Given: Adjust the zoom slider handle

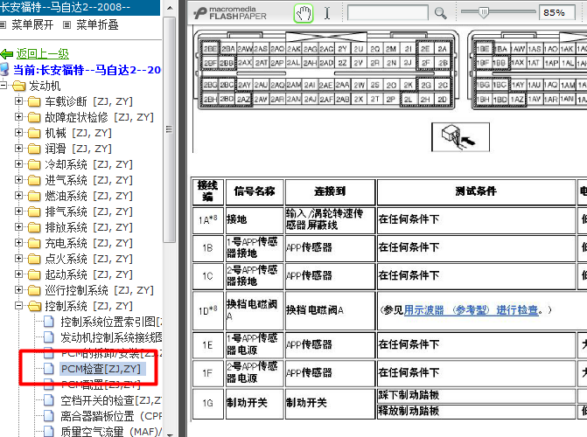Looking at the screenshot, I should pyautogui.click(x=484, y=13).
